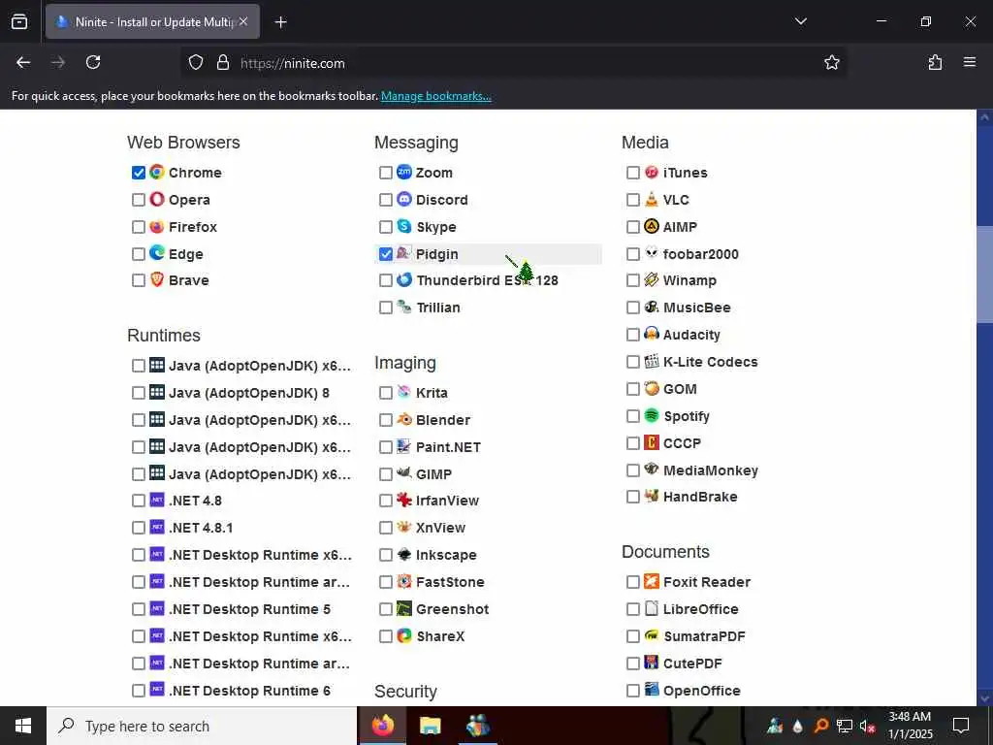Click the VLC cone icon
The image size is (993, 745).
652,199
